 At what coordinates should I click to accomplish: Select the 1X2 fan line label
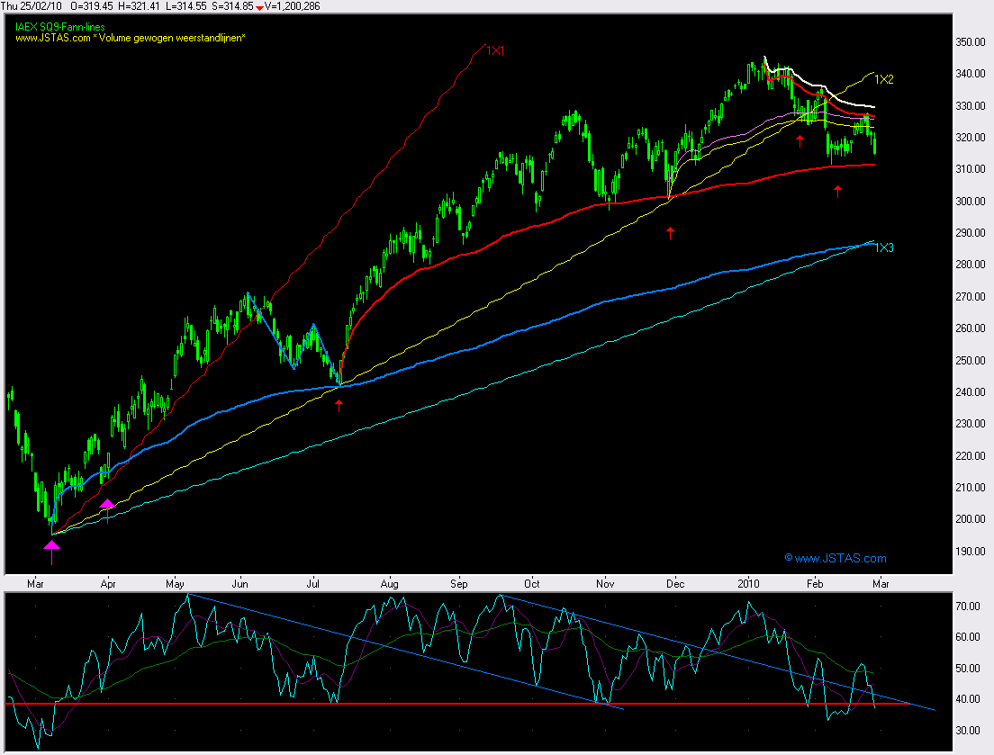pyautogui.click(x=884, y=80)
